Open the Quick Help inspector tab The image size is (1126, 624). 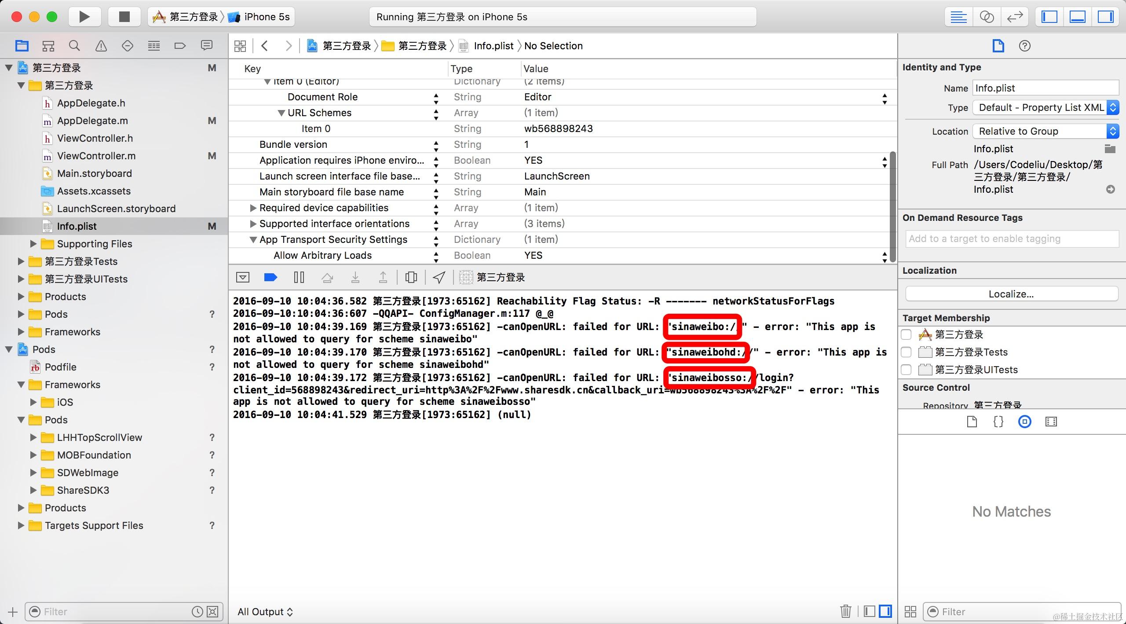[x=1024, y=46]
